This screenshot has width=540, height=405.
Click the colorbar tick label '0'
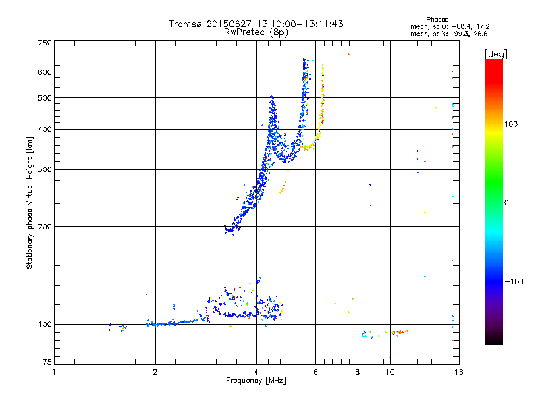click(x=506, y=203)
